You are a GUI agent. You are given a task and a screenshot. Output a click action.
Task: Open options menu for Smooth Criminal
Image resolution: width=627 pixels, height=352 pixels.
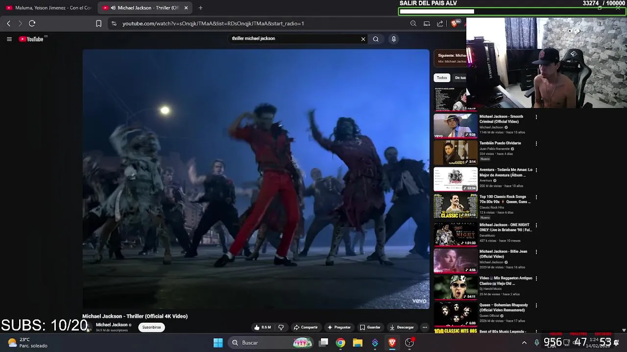pos(536,117)
